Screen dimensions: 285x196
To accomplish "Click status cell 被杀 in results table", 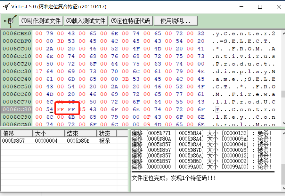I will point(104,141).
